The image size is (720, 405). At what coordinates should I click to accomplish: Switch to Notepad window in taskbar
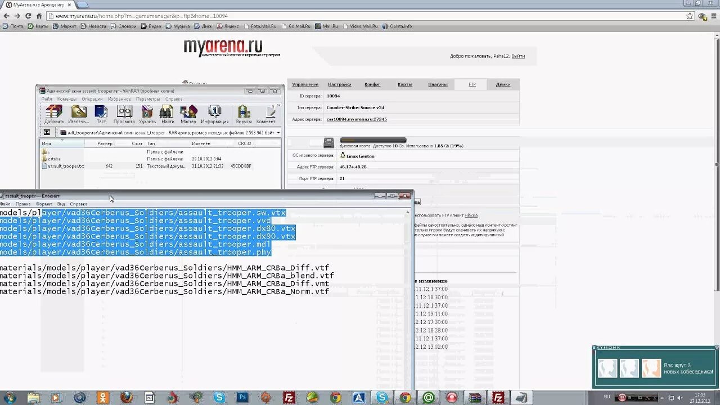[x=521, y=398]
